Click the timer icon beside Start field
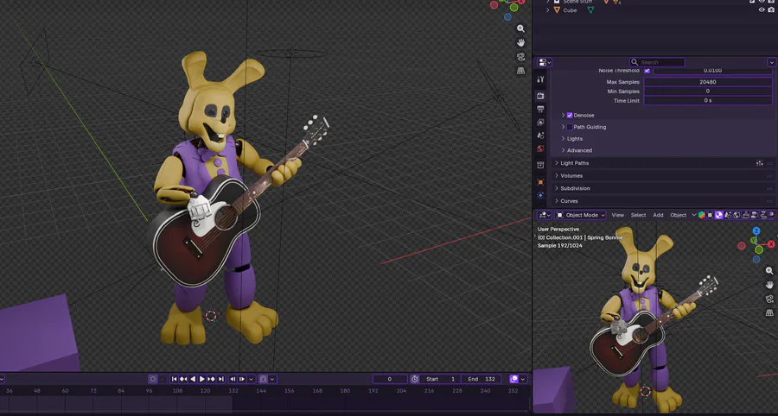 tap(415, 379)
